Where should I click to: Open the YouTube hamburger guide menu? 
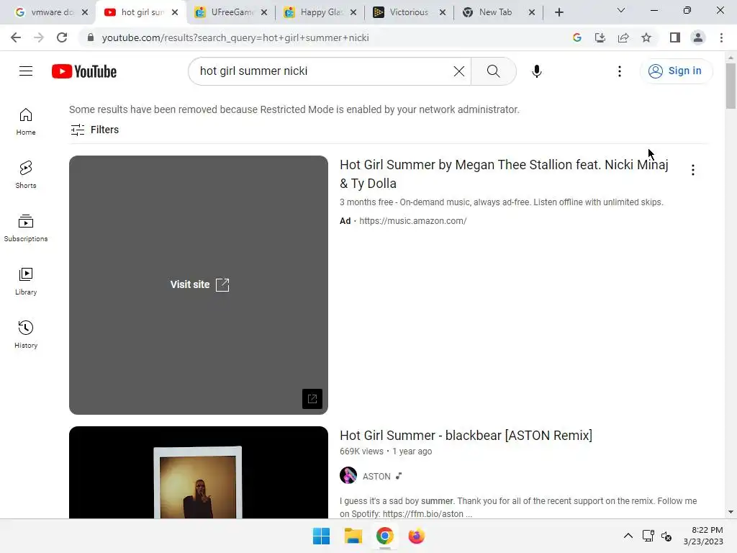(x=26, y=71)
